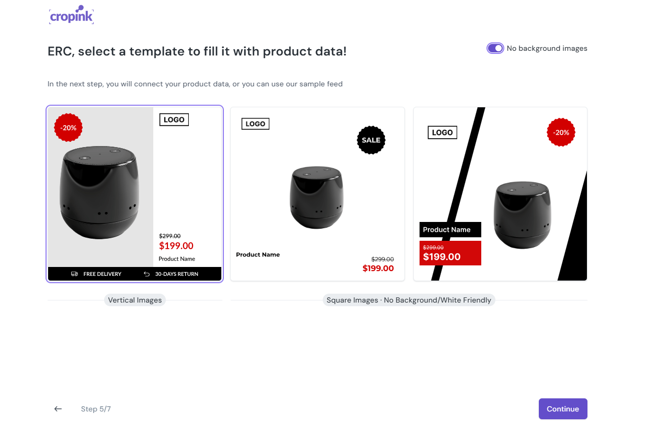Click the Vertical Images category label

pyautogui.click(x=135, y=300)
